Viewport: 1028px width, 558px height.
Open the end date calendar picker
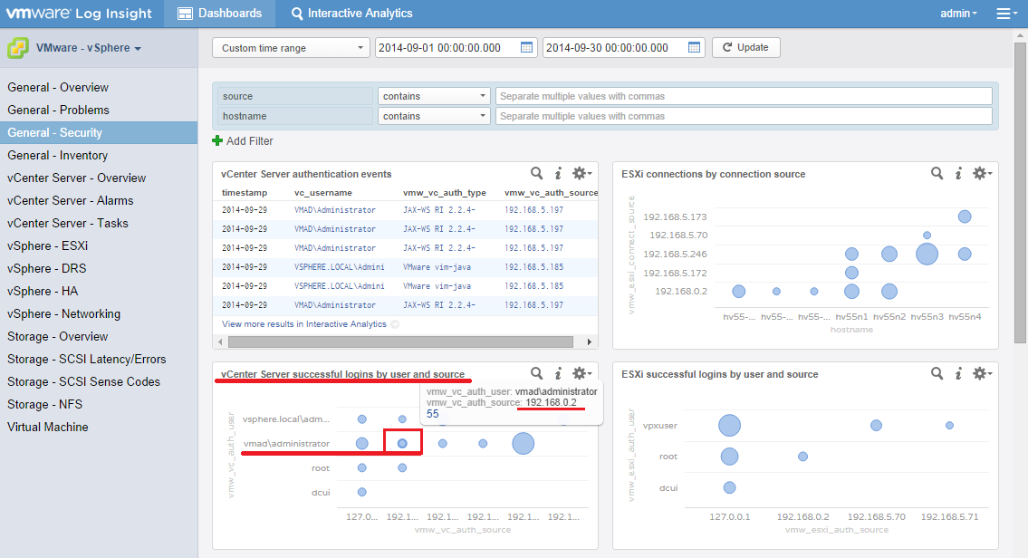pos(694,47)
